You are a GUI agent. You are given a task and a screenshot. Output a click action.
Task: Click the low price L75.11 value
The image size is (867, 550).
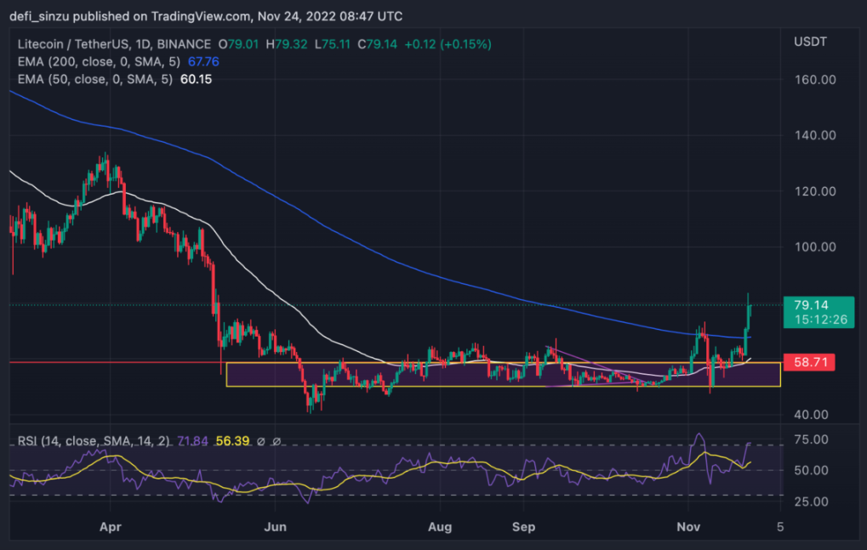[333, 44]
